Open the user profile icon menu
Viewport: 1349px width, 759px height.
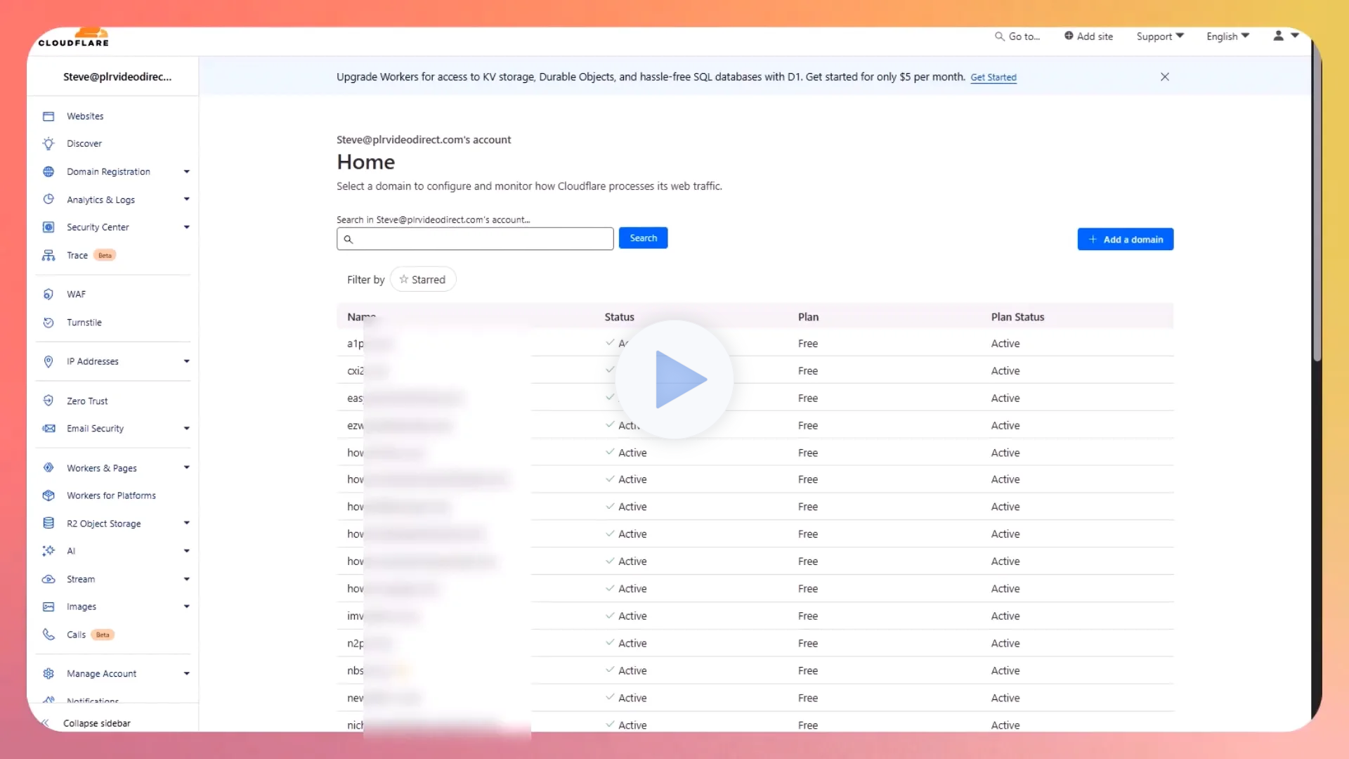point(1285,36)
